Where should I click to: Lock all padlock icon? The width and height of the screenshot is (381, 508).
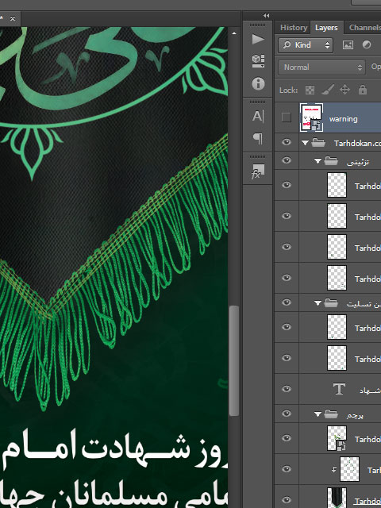tap(363, 90)
